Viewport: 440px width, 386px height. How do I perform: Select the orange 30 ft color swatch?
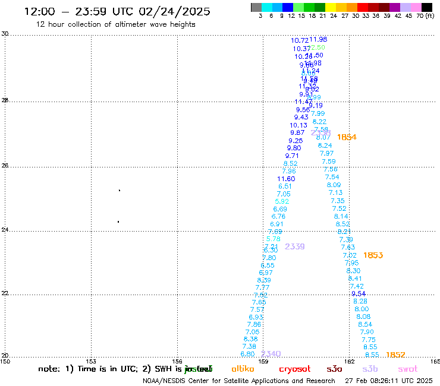(x=352, y=8)
